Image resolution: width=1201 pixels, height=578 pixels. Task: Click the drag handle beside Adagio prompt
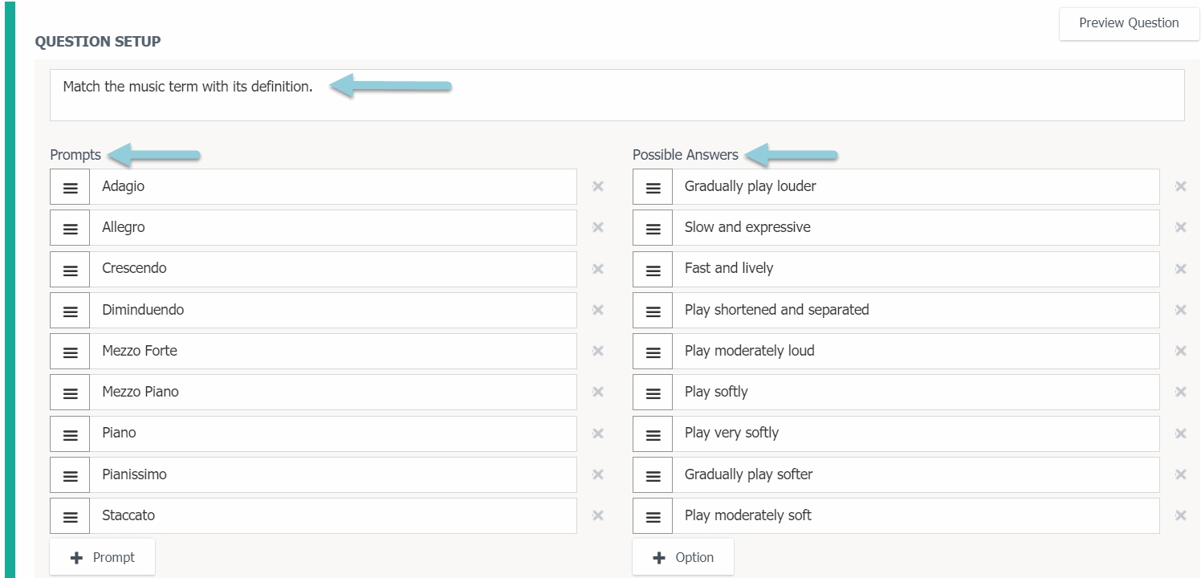click(70, 187)
